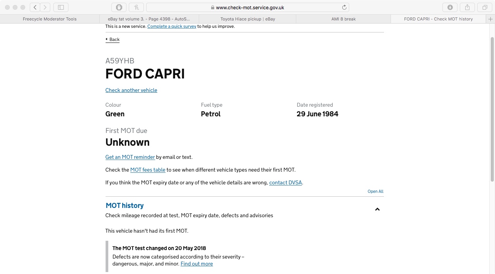Select the FORD CAPRI - Check MOT history tab
The height and width of the screenshot is (274, 495).
pyautogui.click(x=438, y=19)
